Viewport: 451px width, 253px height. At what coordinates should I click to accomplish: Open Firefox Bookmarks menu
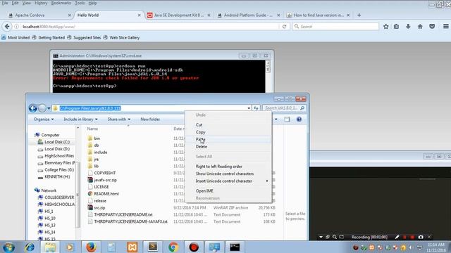61,3
